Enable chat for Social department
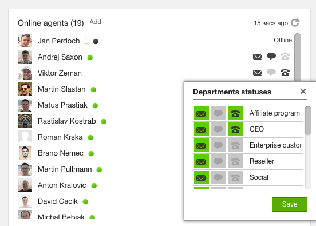Image resolution: width=316 pixels, height=226 pixels. click(x=219, y=177)
